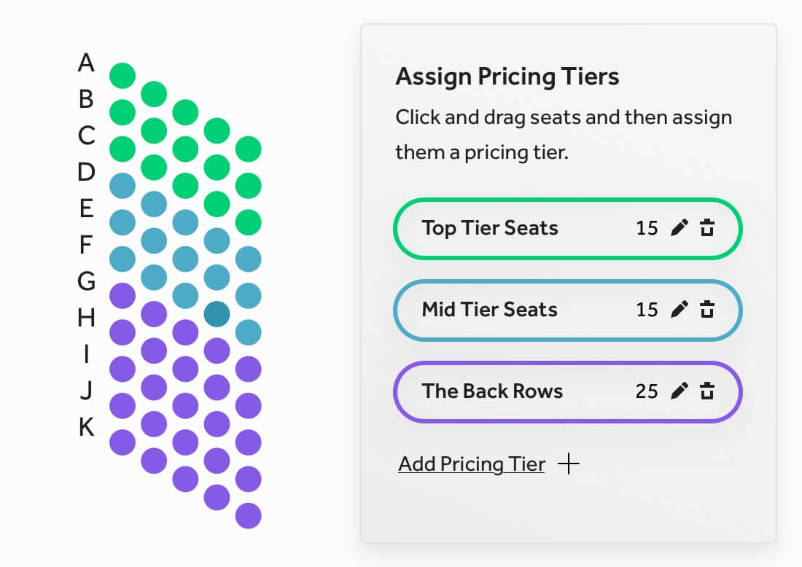Select the first green seat in row A

[122, 75]
